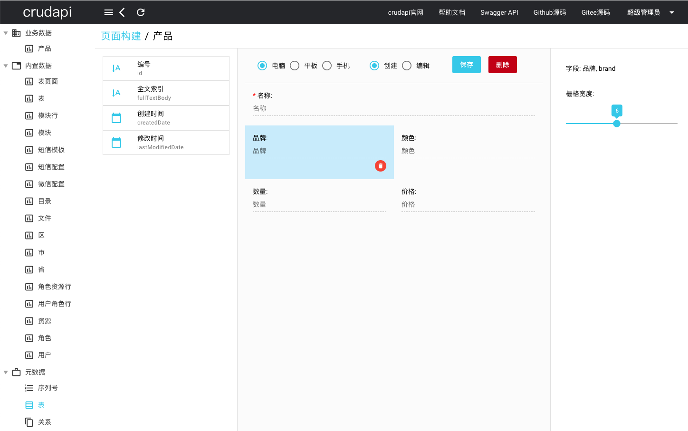Click the calendar icon beside createdDate field
This screenshot has height=431, width=688.
[x=115, y=117]
